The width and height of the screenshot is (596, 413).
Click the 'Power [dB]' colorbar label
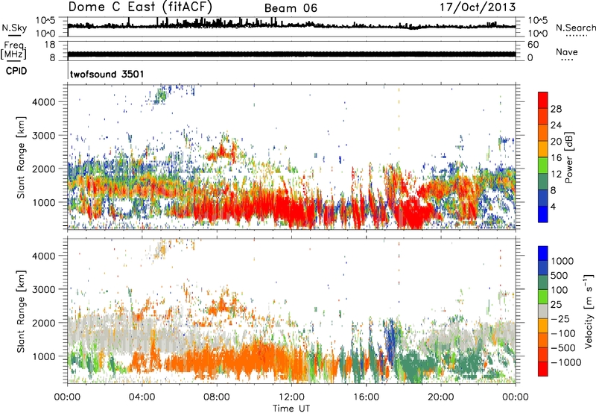(568, 157)
